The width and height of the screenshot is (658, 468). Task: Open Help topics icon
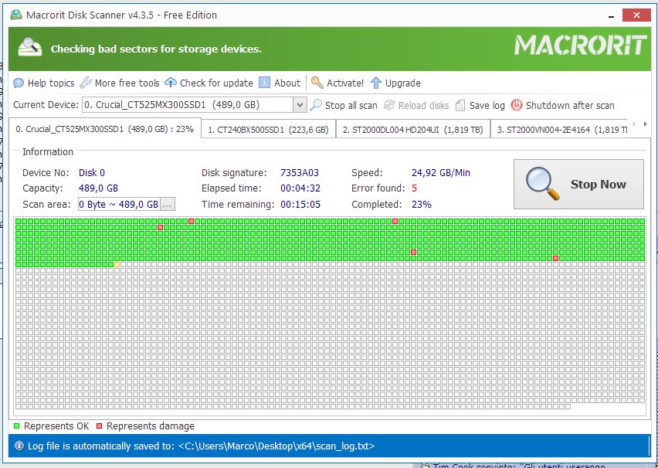click(19, 83)
